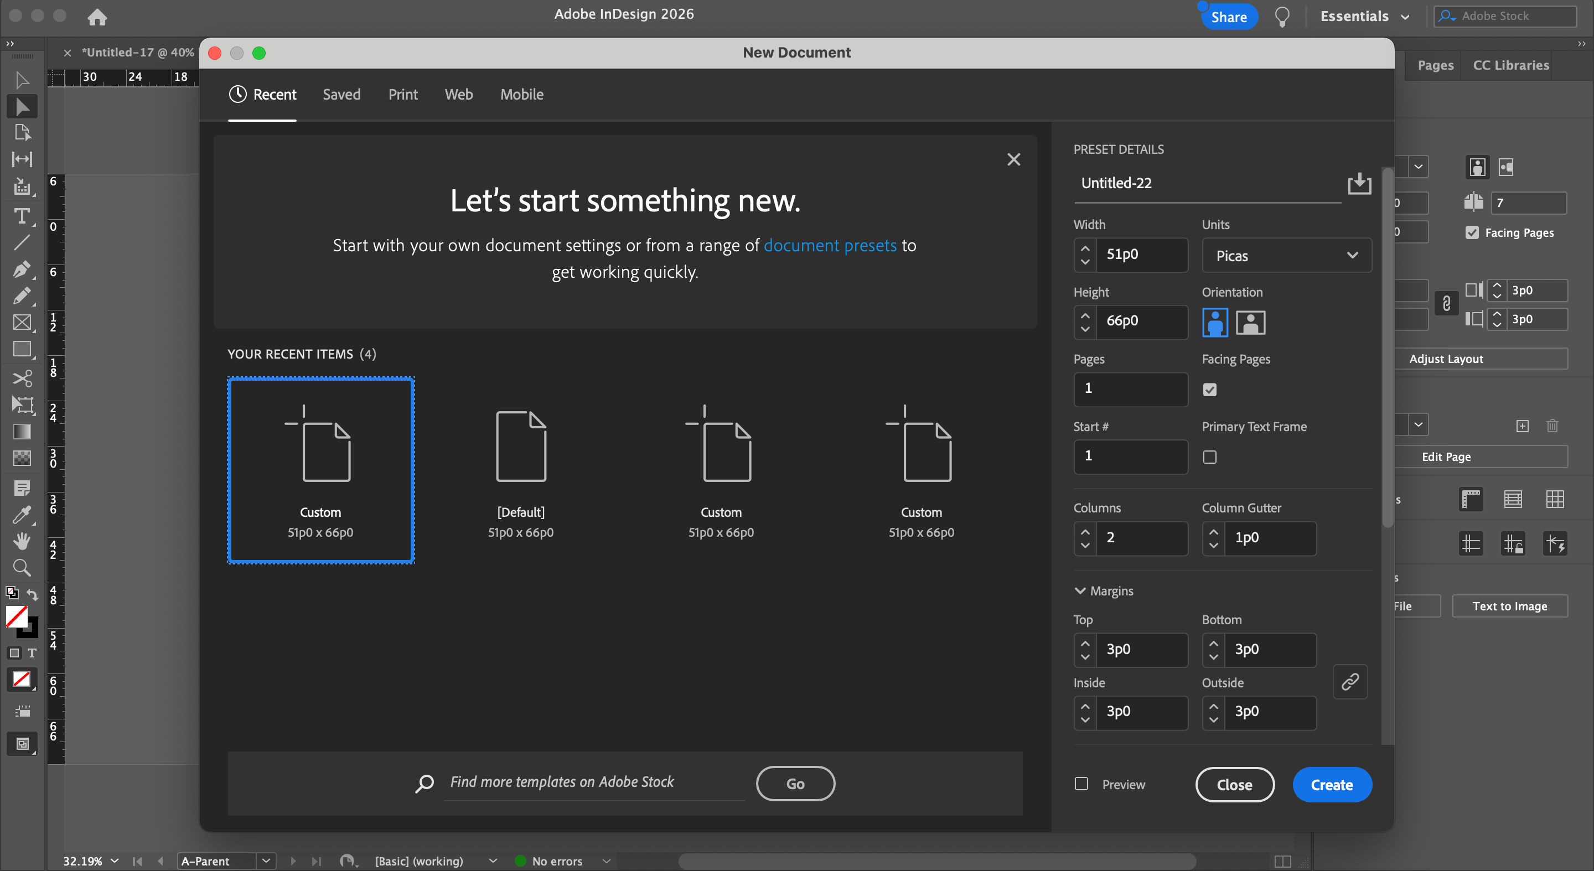
Task: Click the blue Create button
Action: click(1332, 784)
